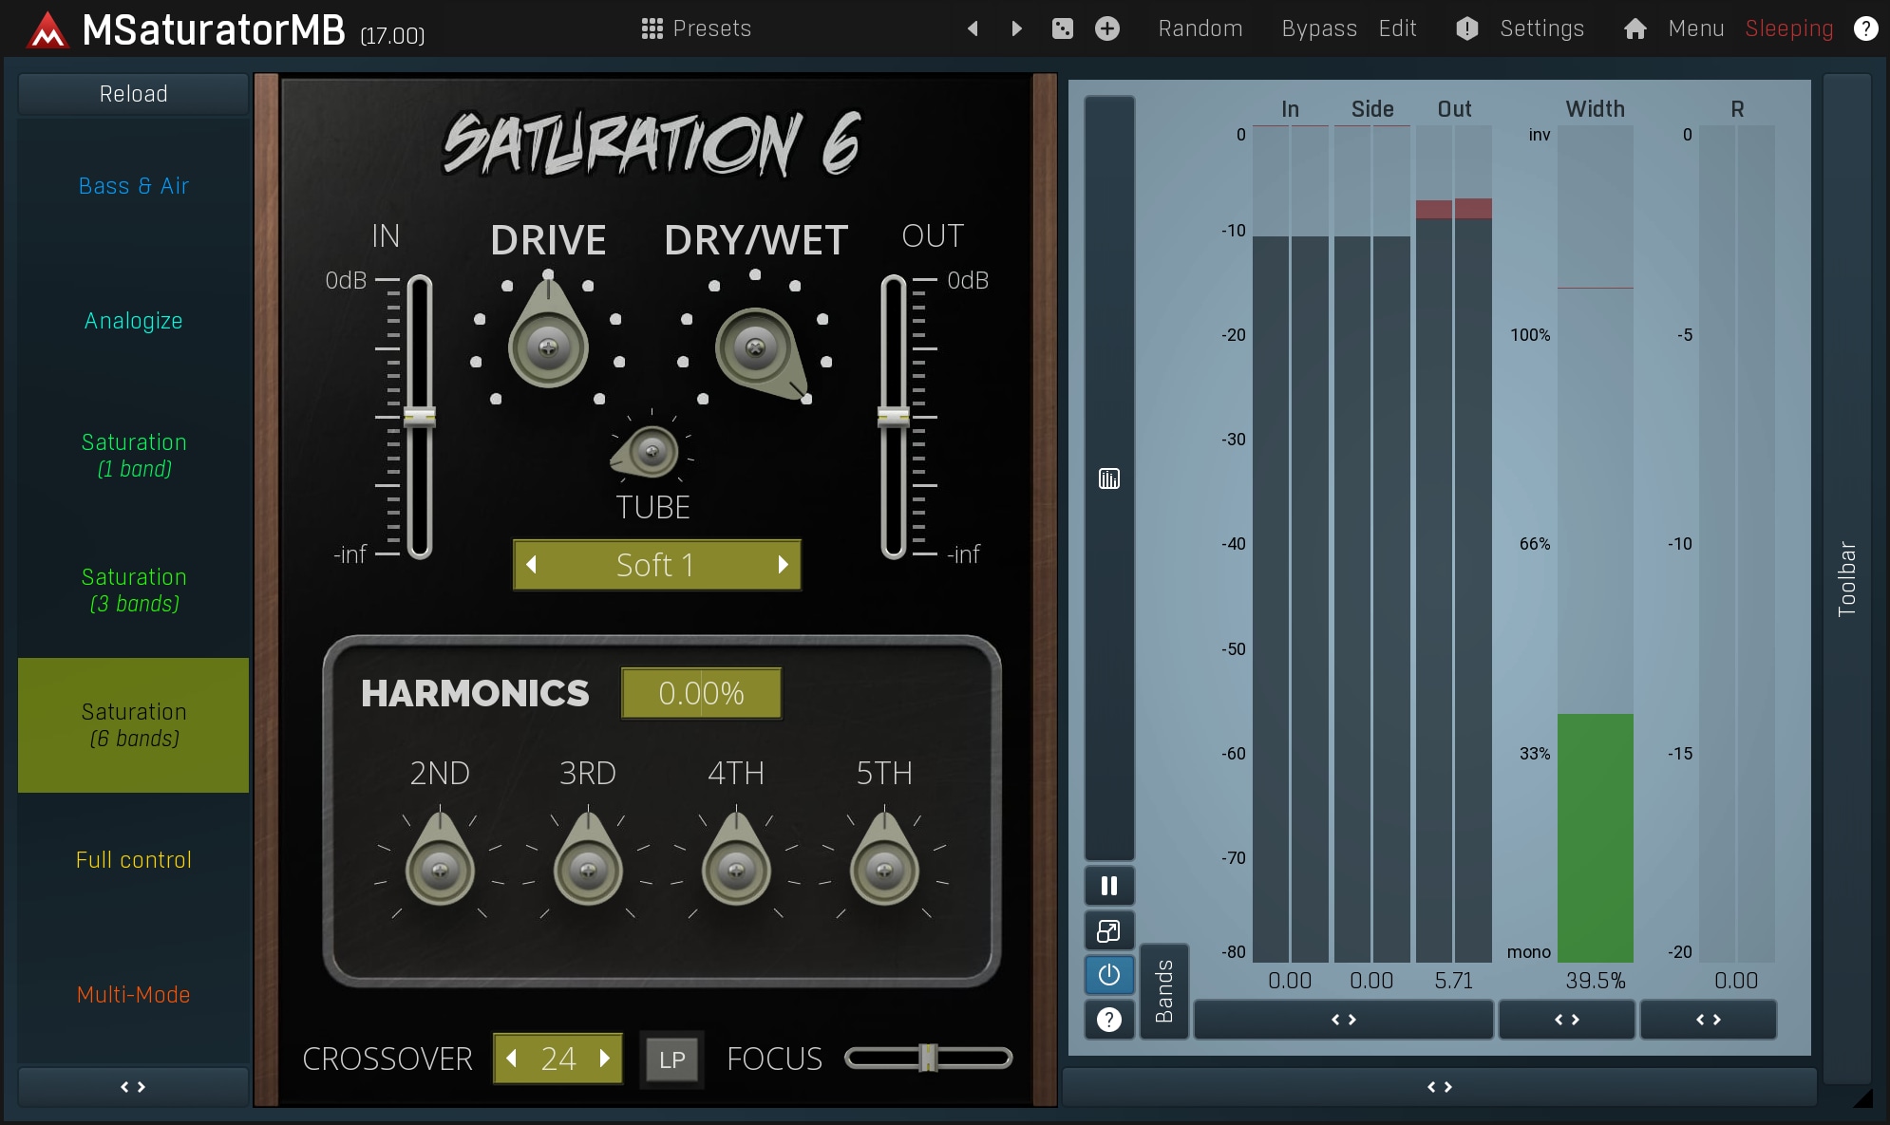Increase the crossover value from 24
The height and width of the screenshot is (1125, 1890).
tap(605, 1059)
